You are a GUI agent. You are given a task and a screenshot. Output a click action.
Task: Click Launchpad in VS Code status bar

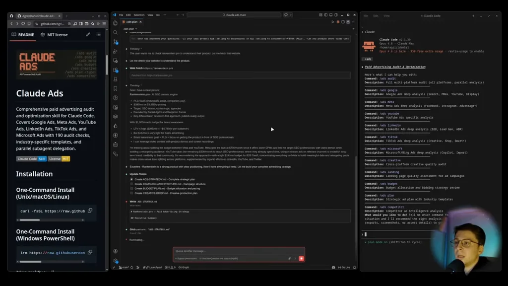tap(153, 268)
